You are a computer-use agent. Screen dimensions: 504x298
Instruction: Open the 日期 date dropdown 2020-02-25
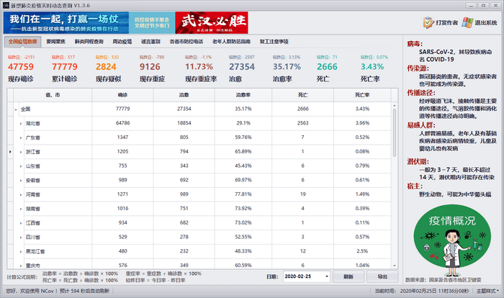327,276
